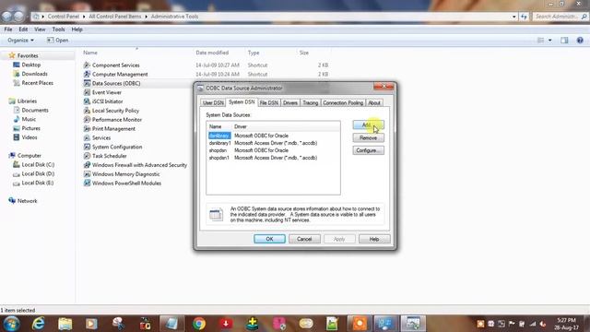
Task: Click Cancel button in ODBC dialog
Action: (304, 239)
